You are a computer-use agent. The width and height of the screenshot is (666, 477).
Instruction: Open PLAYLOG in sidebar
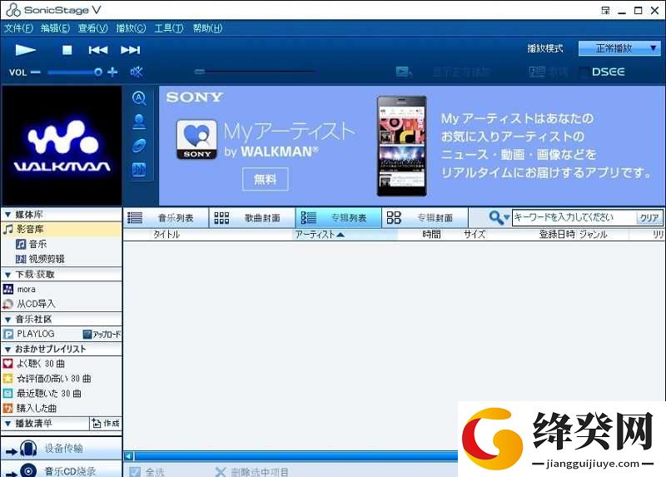pos(28,334)
